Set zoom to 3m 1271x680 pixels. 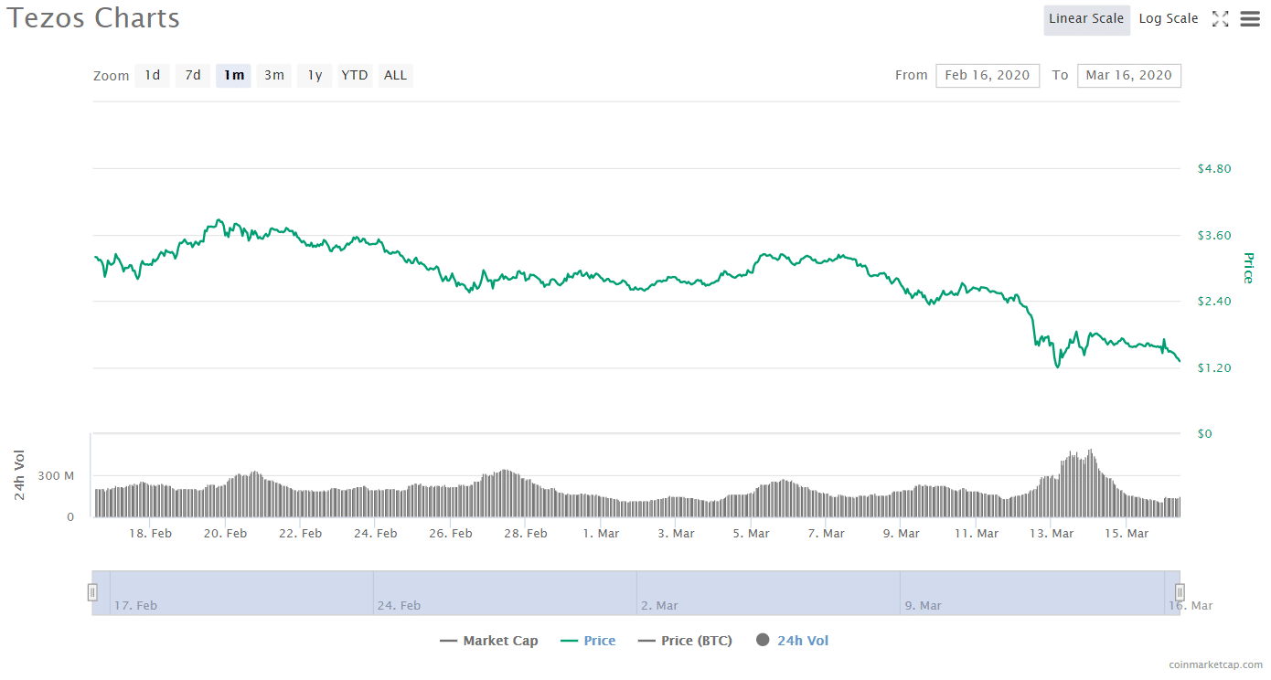point(274,76)
